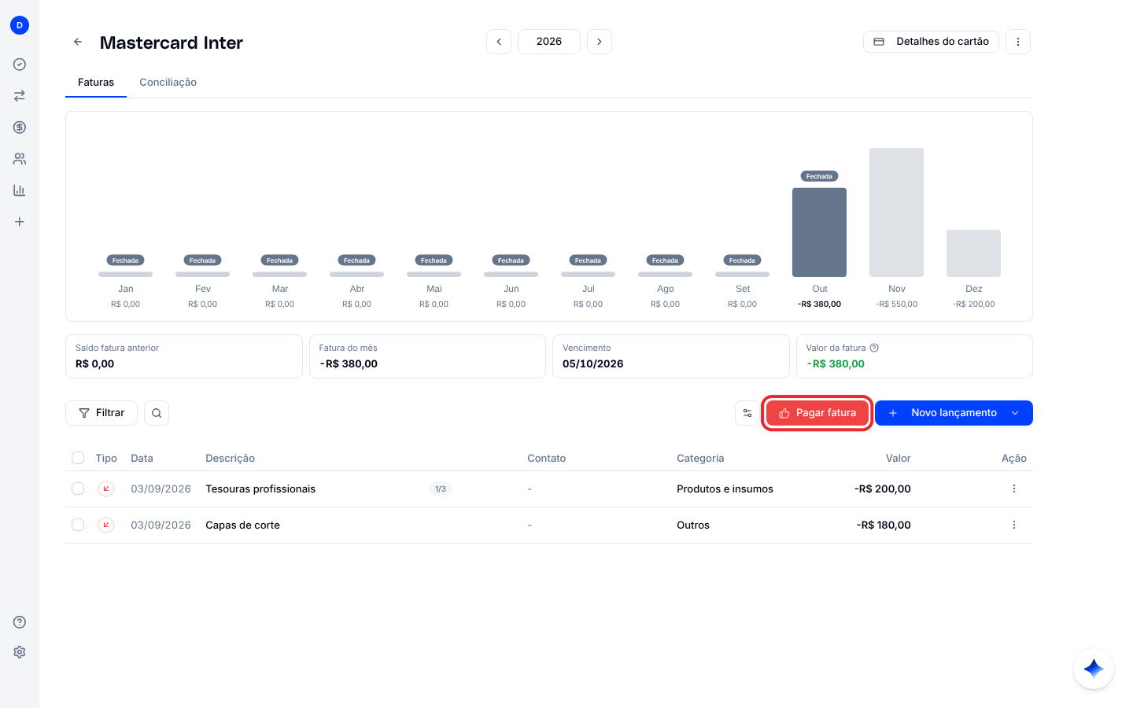
Task: Open the search magnifier next to Filtrar
Action: tap(157, 413)
